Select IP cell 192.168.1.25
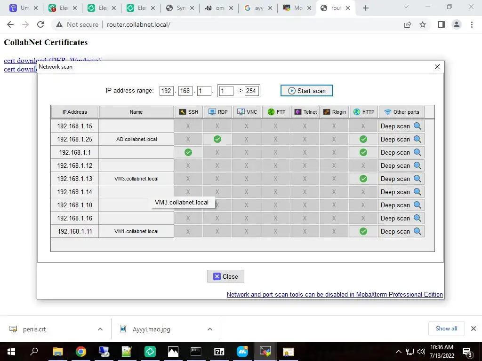482x361 pixels. coord(75,139)
